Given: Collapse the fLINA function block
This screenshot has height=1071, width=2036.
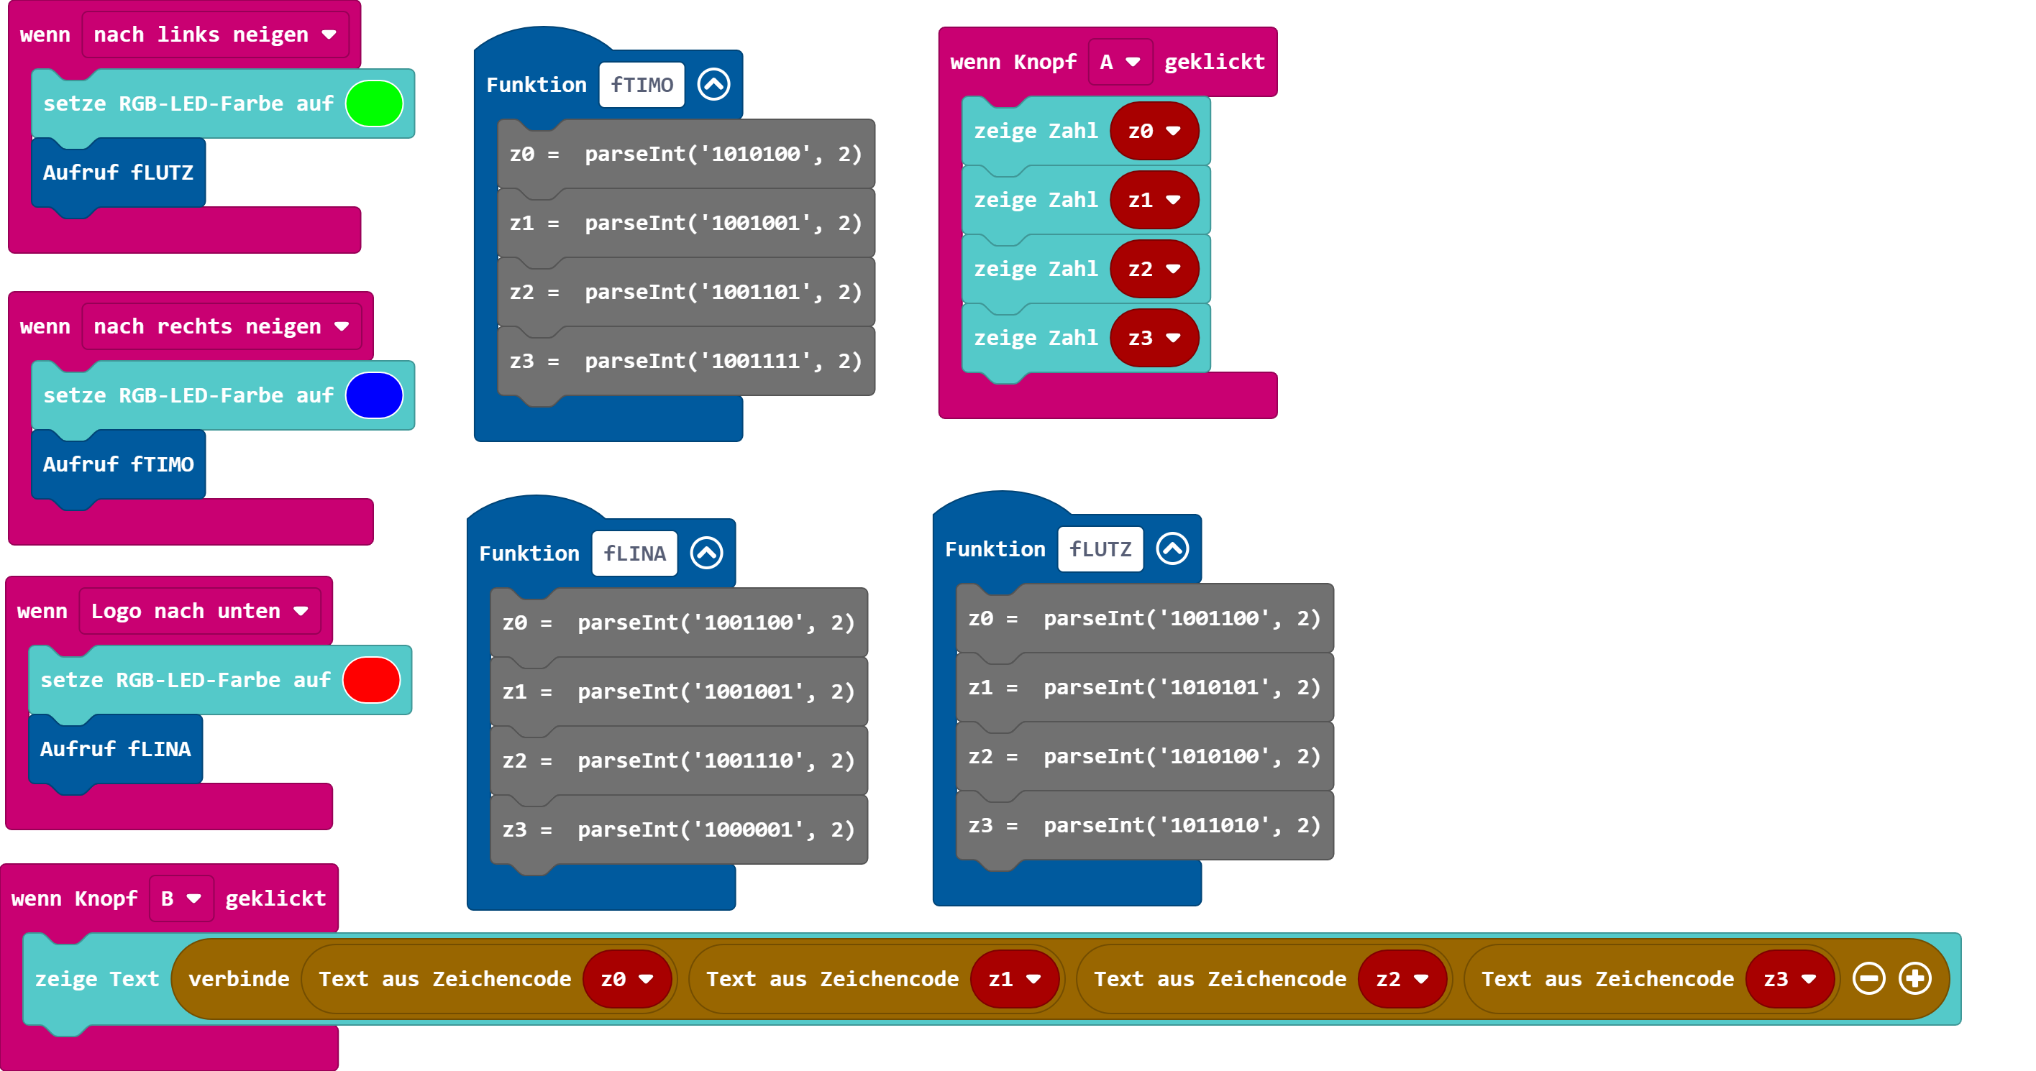Looking at the screenshot, I should (x=706, y=553).
